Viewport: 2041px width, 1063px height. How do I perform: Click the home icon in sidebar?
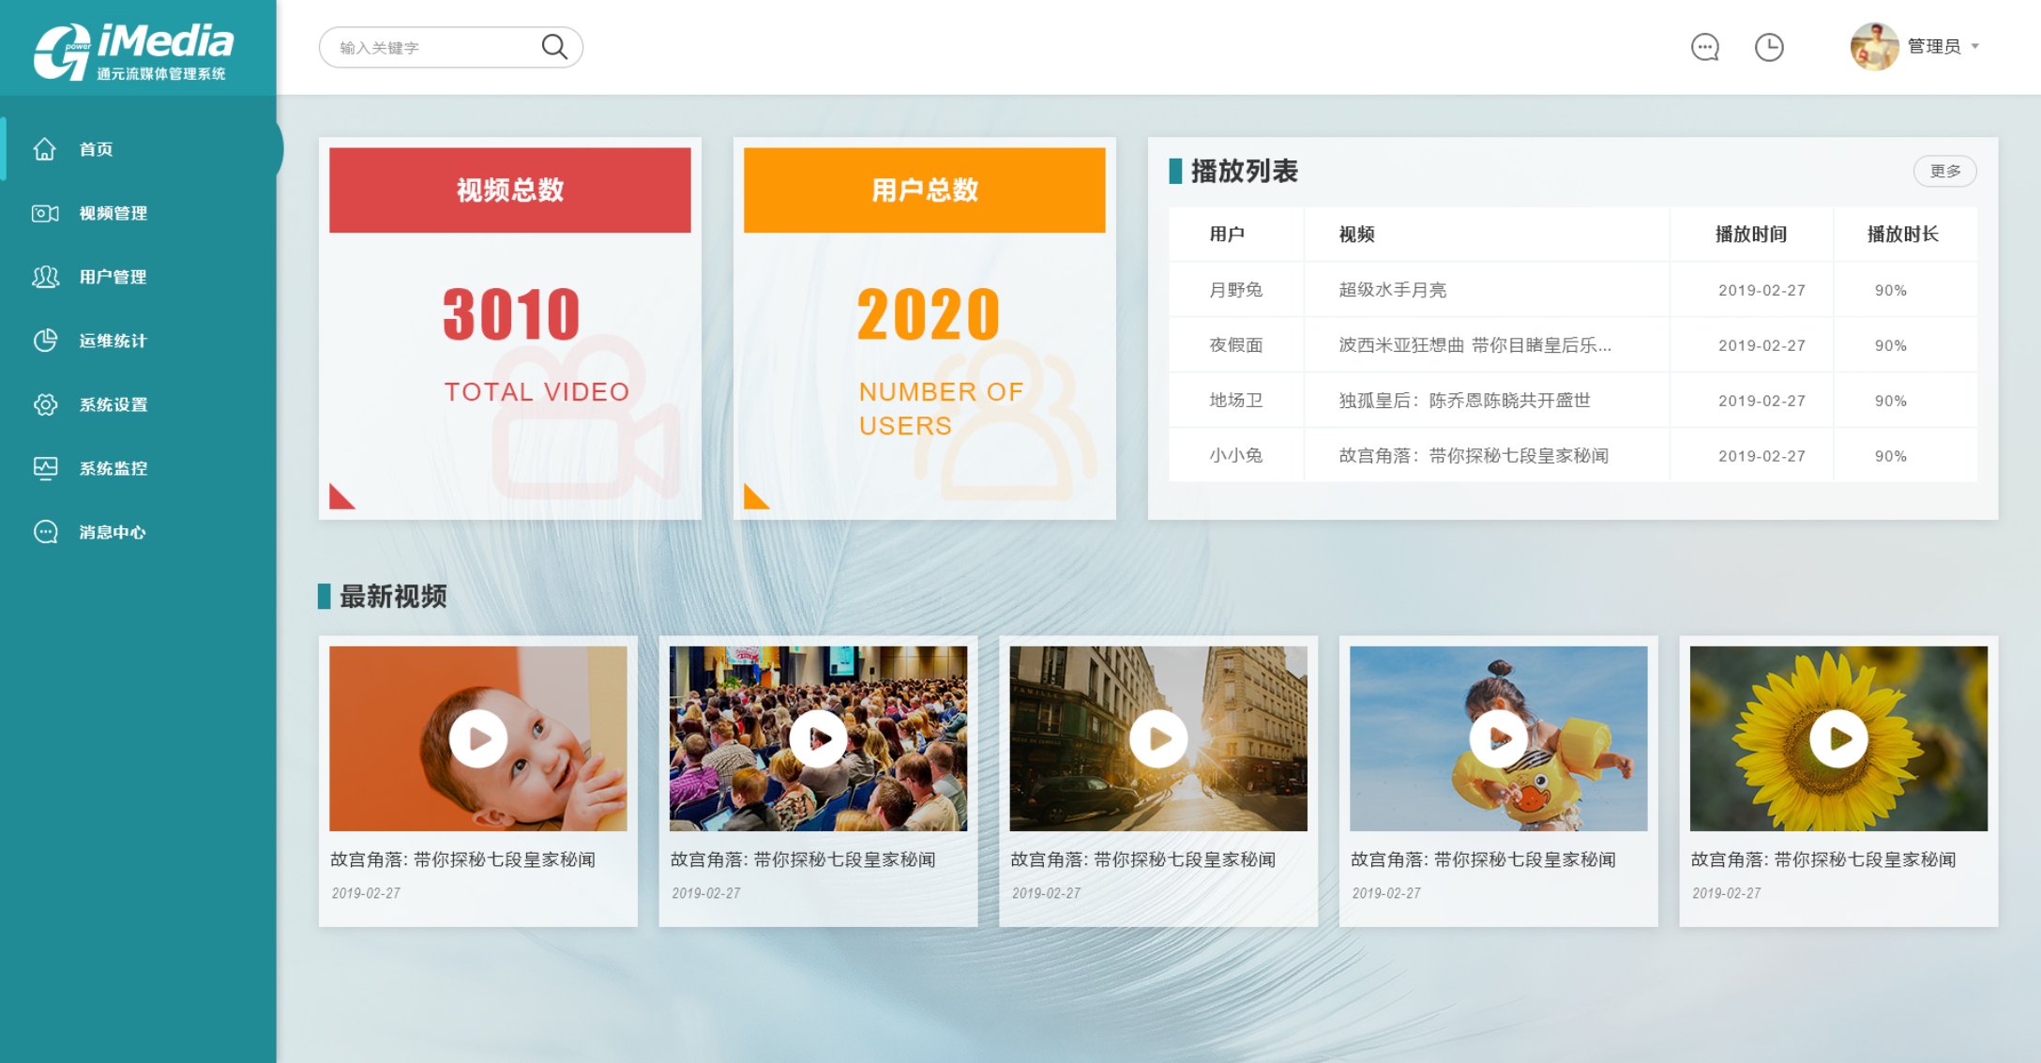(45, 149)
